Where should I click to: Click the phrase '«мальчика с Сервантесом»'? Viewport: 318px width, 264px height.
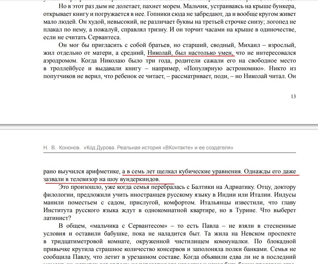click(x=128, y=226)
